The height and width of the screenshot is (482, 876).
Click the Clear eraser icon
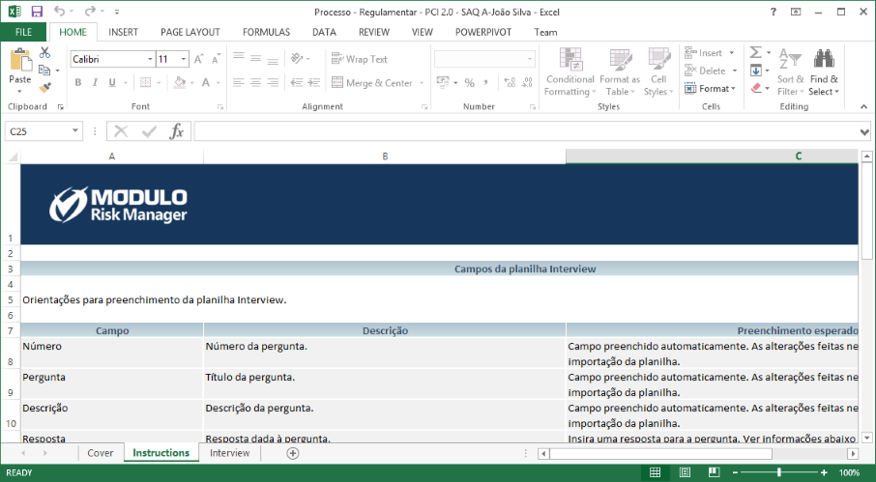point(755,88)
